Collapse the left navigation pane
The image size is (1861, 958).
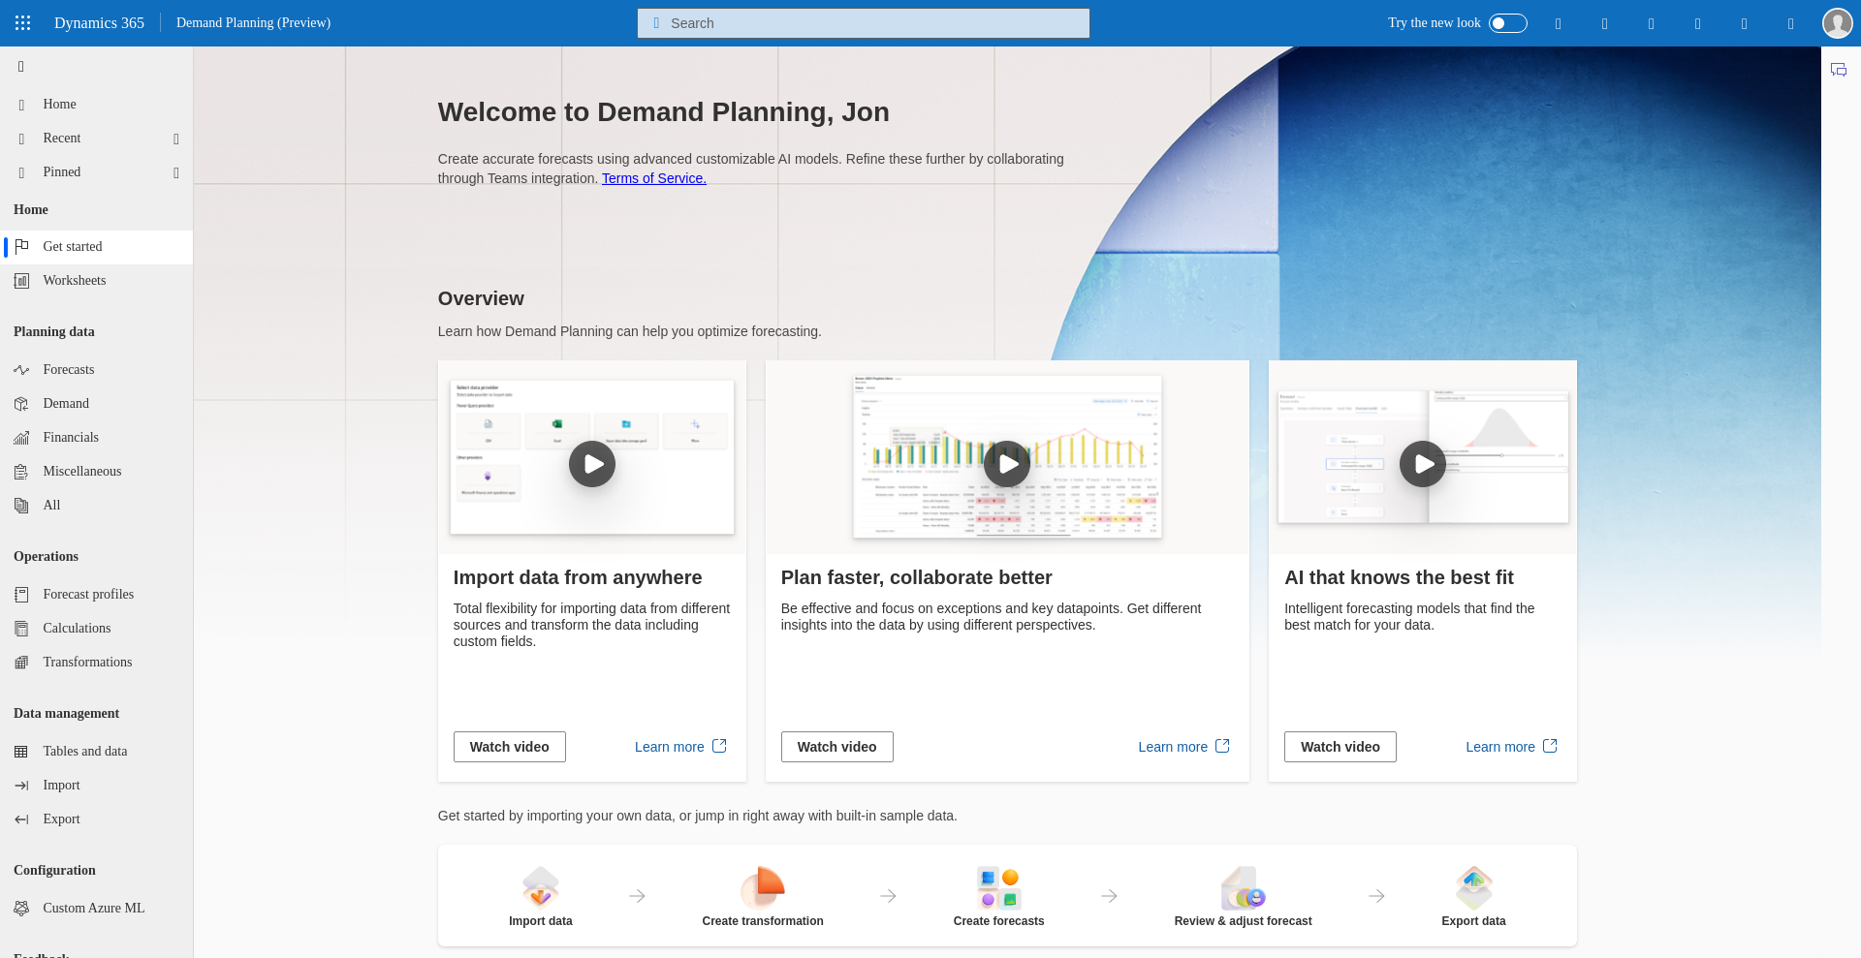click(21, 67)
